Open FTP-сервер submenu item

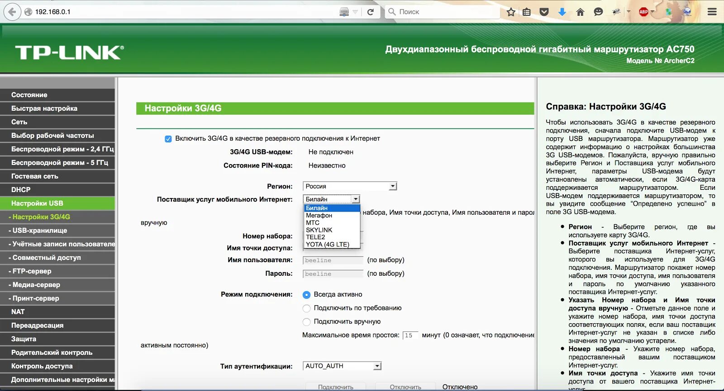pos(57,271)
